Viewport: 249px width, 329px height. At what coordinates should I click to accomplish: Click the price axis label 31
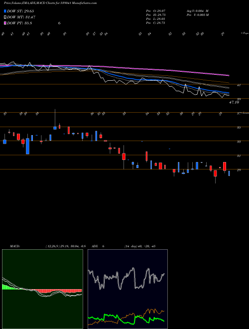[x=239, y=156]
